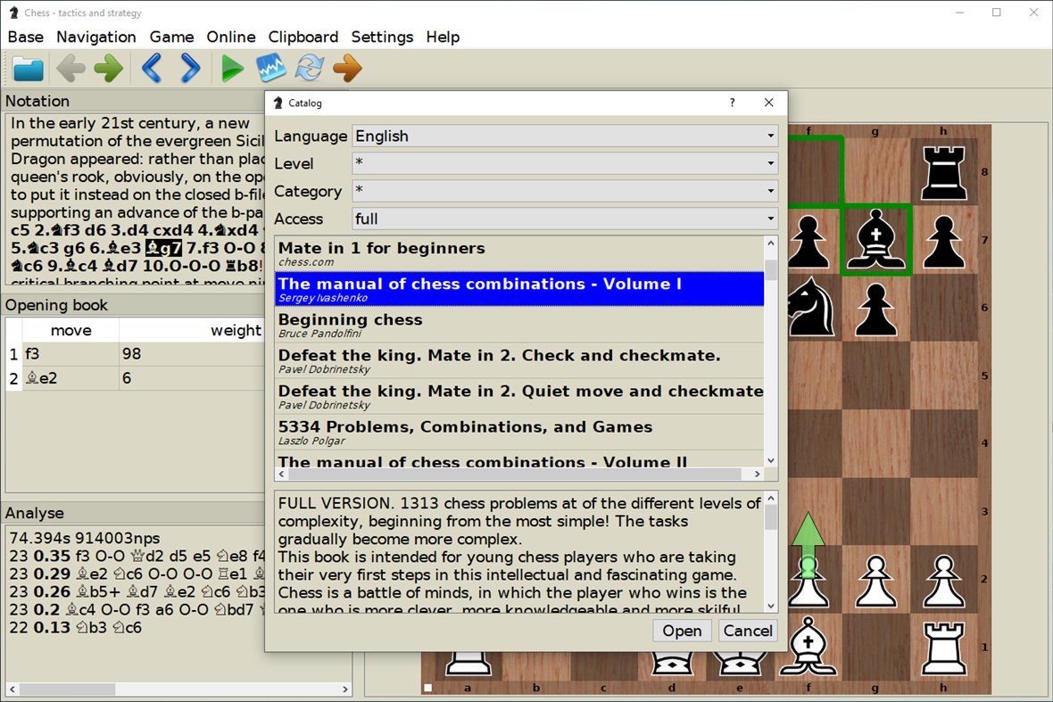Cancel the Catalog dialog

(747, 631)
